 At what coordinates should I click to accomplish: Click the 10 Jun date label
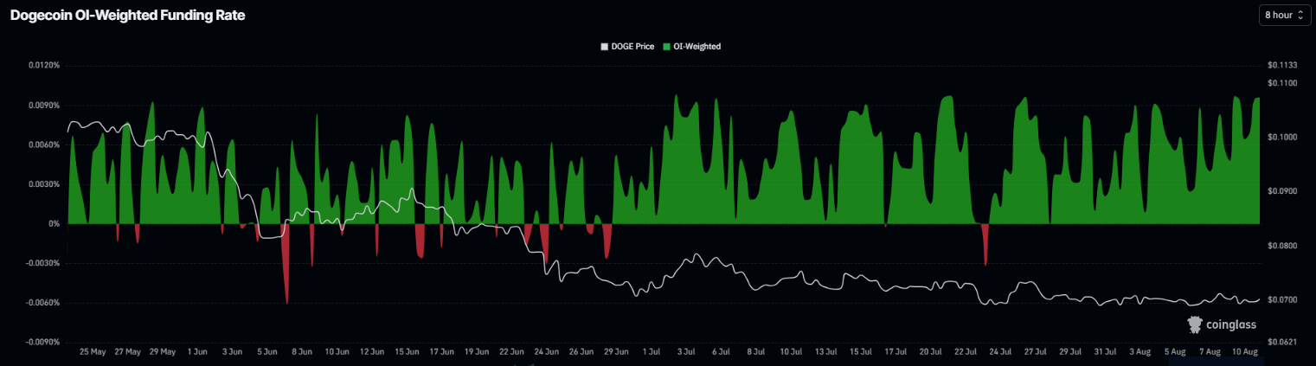[337, 352]
